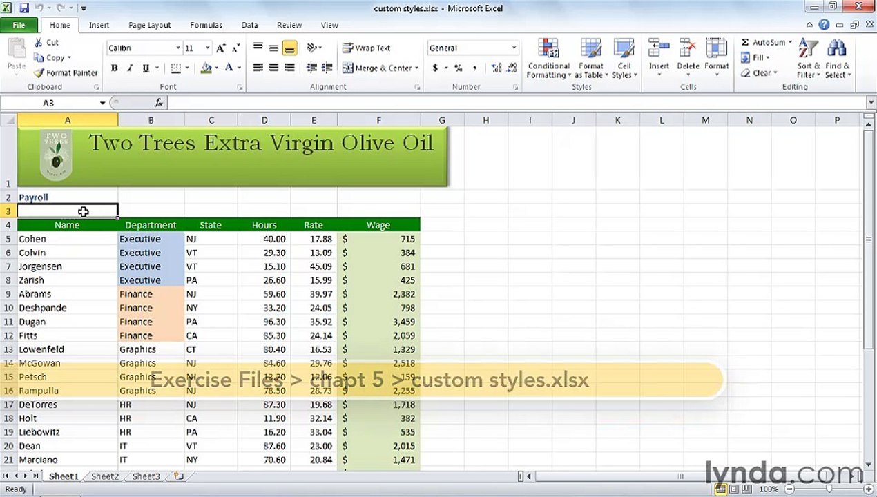Viewport: 877px width, 497px height.
Task: Switch to the Page Layout tab
Action: click(149, 25)
